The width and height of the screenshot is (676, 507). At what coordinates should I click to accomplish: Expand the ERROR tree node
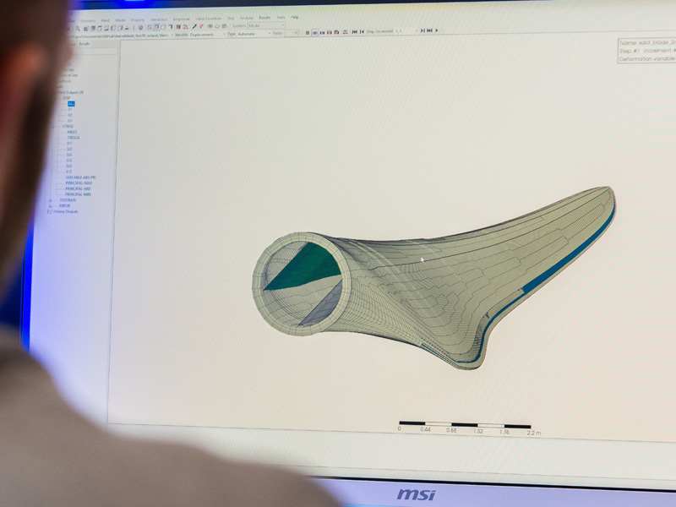click(50, 205)
